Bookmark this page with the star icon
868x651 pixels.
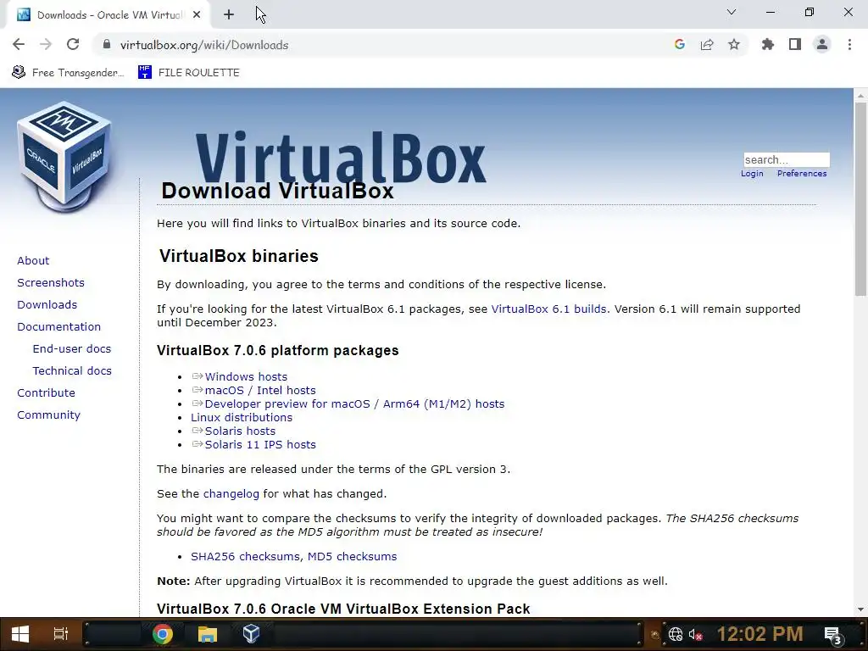734,45
